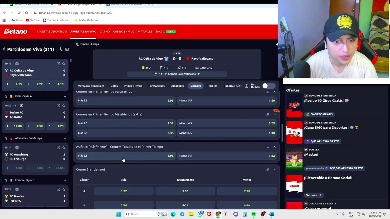Collapse the Alemania - Bundesliga section
Screen dimensions: 390x219
coord(65,138)
